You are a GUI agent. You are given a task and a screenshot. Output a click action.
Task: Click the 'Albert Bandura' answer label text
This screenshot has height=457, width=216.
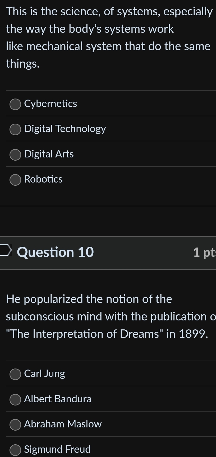click(x=58, y=399)
